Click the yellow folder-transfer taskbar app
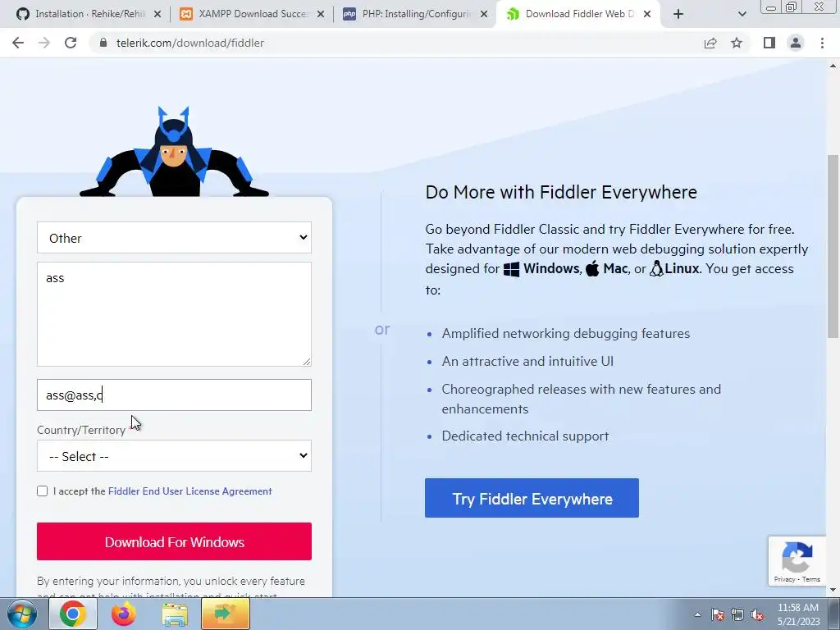The width and height of the screenshot is (840, 630). (226, 614)
